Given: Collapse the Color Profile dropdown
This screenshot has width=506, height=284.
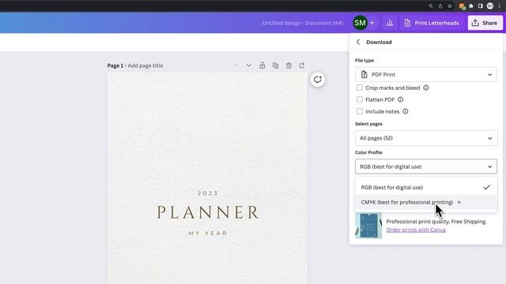Looking at the screenshot, I should [x=426, y=166].
